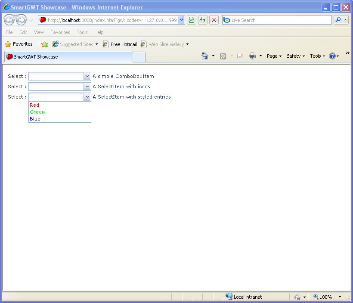The image size is (353, 303).
Task: Choose the Blue entry in the list
Action: tap(60, 119)
